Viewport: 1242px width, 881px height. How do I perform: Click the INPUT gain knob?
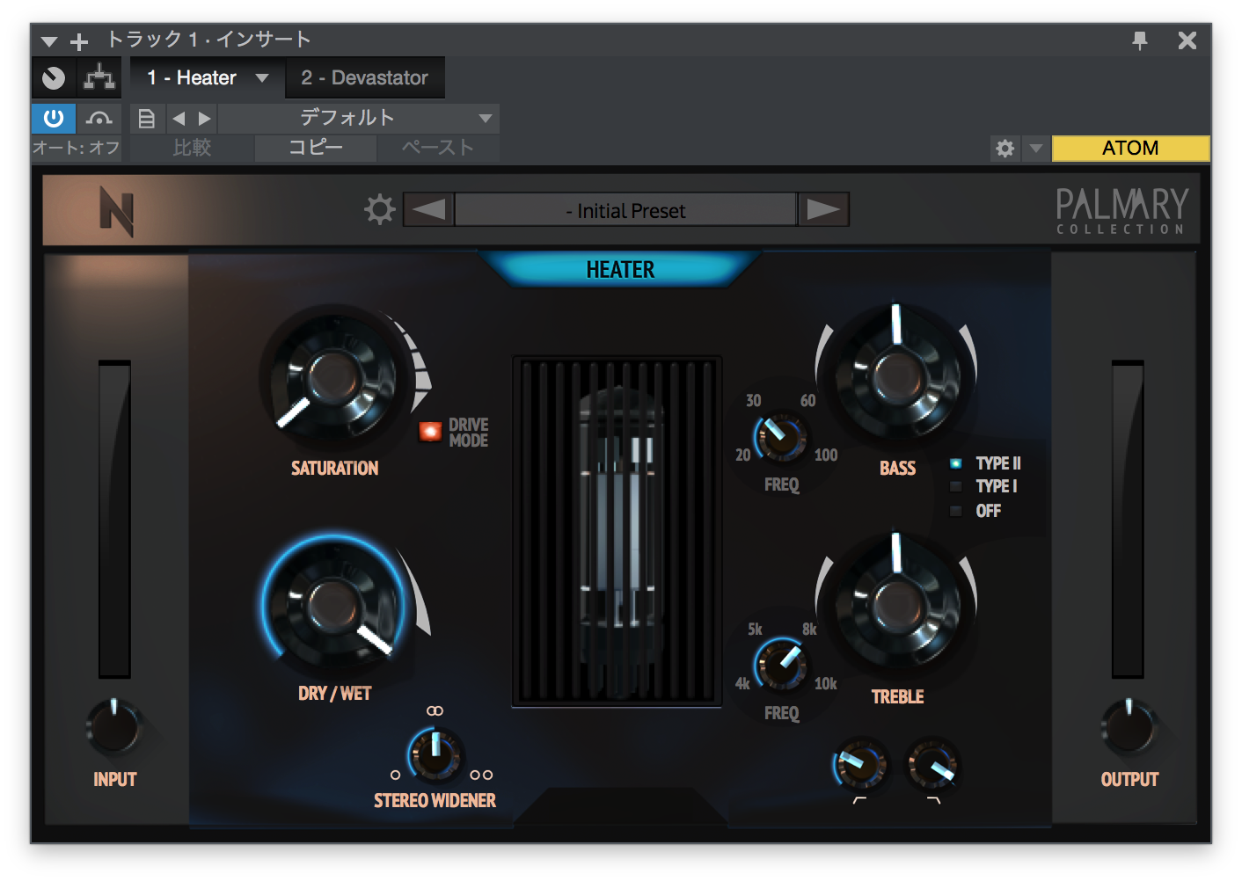point(114,727)
